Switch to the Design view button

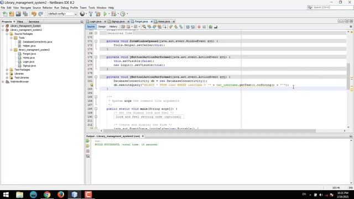[x=102, y=27]
